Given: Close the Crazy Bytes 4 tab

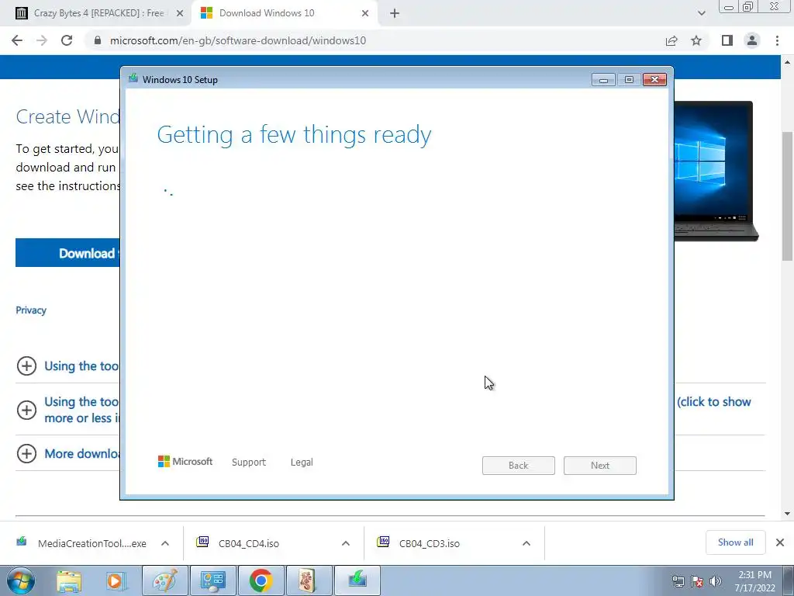Looking at the screenshot, I should pos(180,14).
